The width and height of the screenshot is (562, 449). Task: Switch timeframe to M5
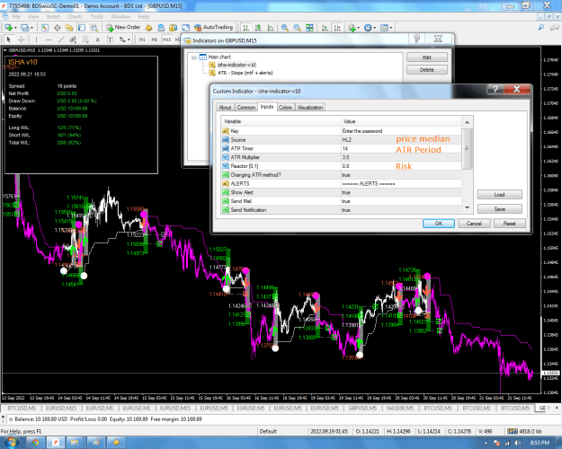[x=155, y=40]
